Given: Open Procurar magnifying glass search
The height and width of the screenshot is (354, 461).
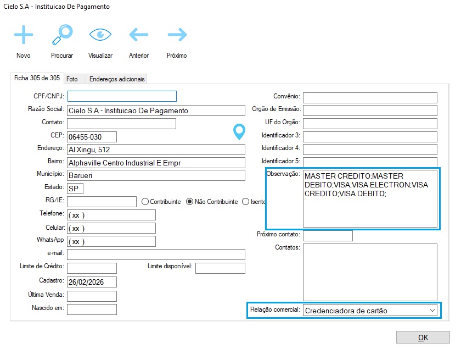Looking at the screenshot, I should [x=61, y=35].
